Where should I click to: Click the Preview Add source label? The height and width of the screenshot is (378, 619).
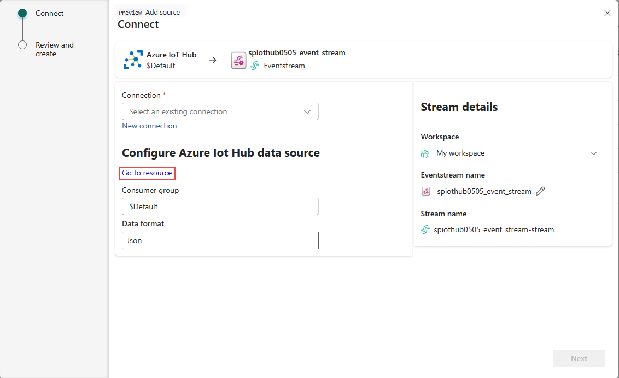click(149, 12)
